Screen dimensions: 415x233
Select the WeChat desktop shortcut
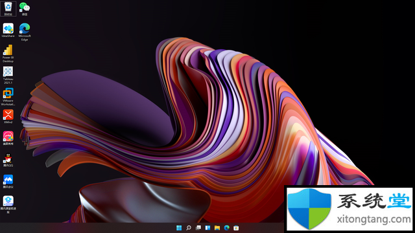click(x=25, y=8)
